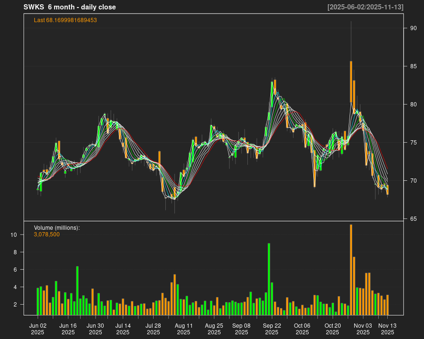Click the Volume (millions) label

[57, 228]
